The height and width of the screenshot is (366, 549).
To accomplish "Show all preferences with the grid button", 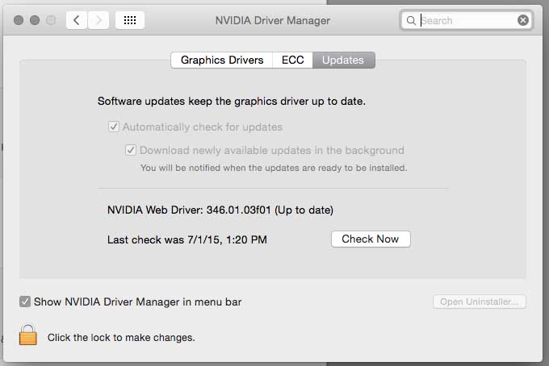I will 130,20.
